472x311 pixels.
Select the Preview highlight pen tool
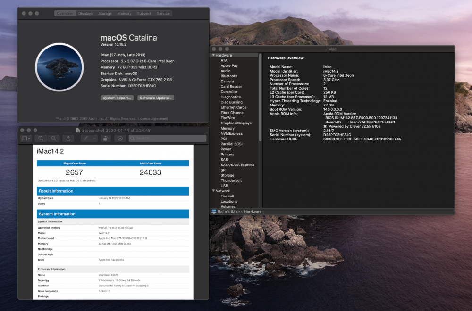(x=86, y=138)
